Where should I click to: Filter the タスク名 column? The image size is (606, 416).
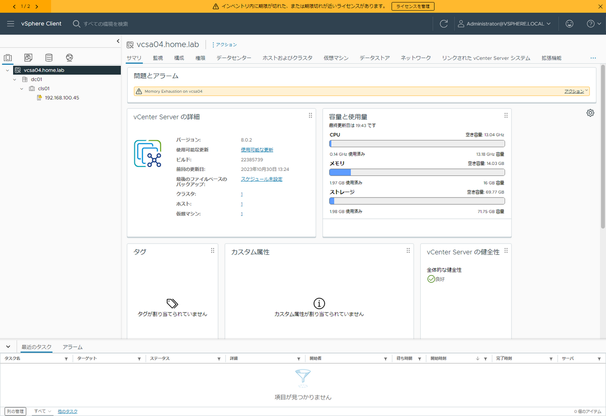tap(66, 359)
